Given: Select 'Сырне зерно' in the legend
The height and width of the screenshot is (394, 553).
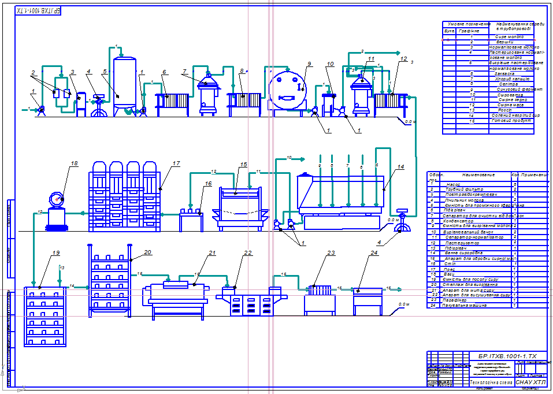Looking at the screenshot, I should click(513, 100).
